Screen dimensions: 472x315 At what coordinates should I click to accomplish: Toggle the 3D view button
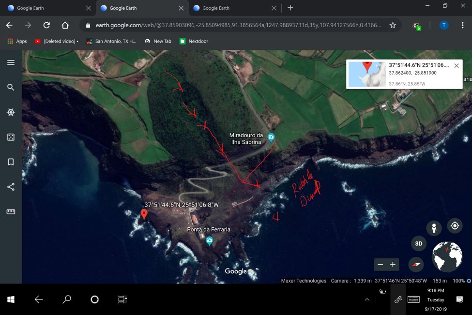click(x=419, y=244)
